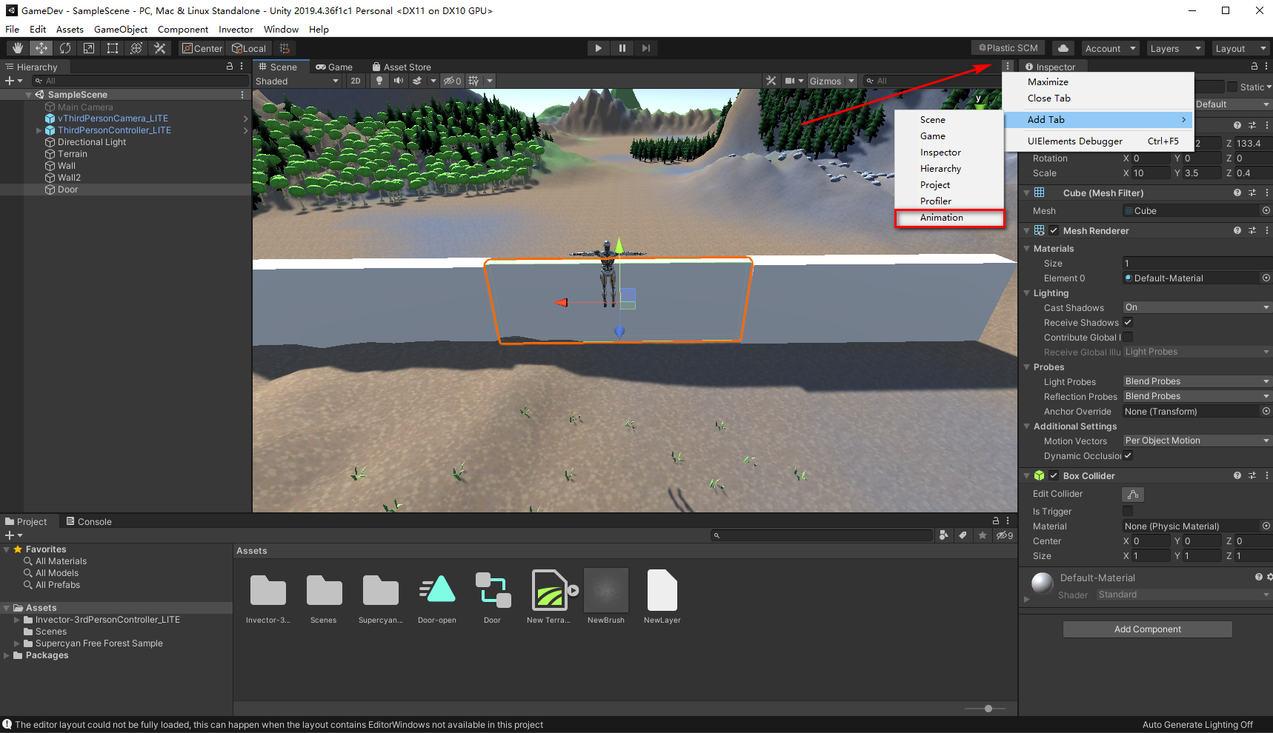Toggle Box Collider enabled checkbox

tap(1054, 476)
